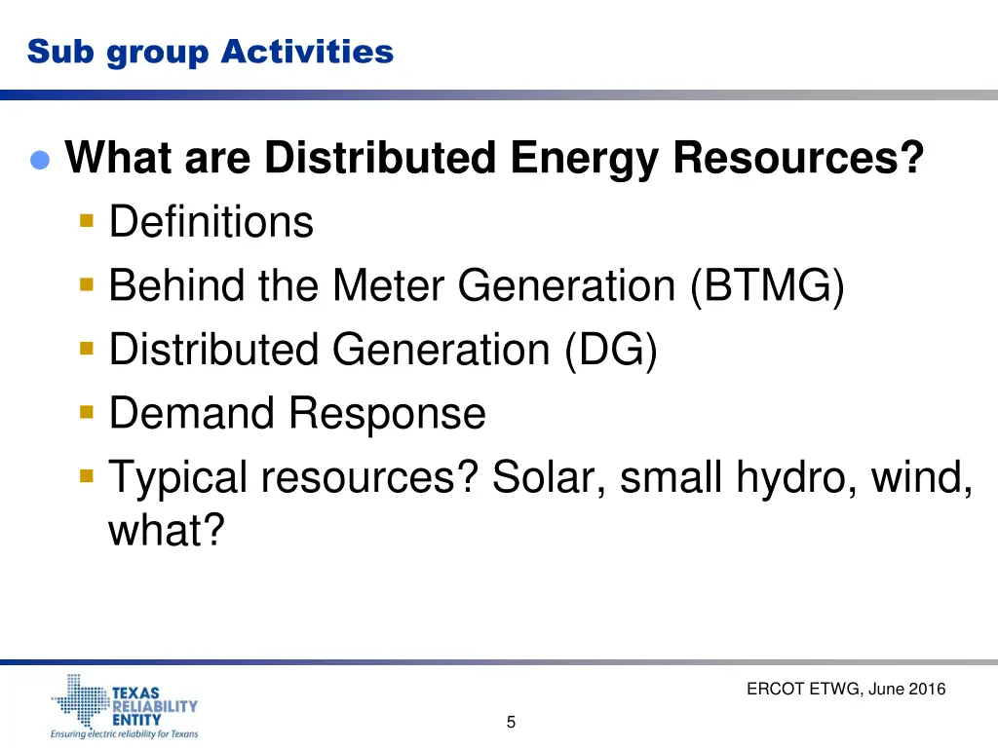This screenshot has height=748, width=998.
Task: Click 'Ensuring electric reliability for Texans' tagline
Action: (125, 734)
